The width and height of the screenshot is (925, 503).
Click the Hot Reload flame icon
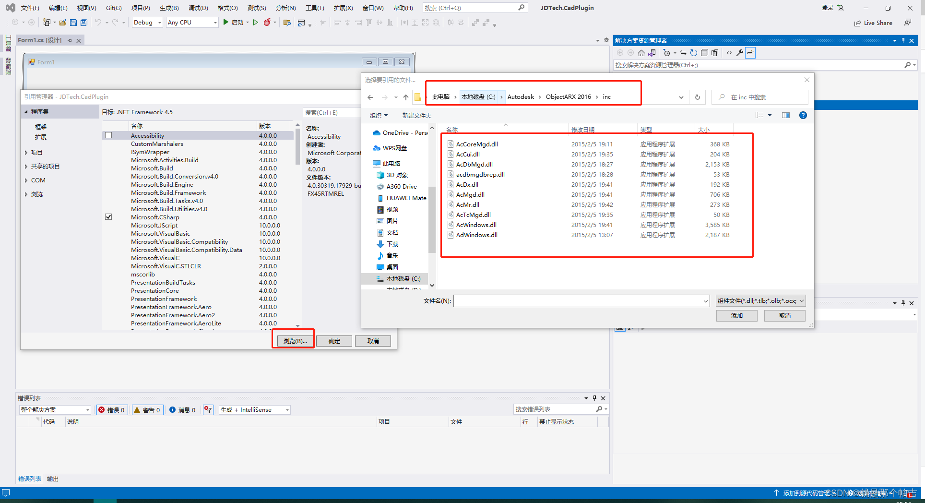(x=267, y=23)
